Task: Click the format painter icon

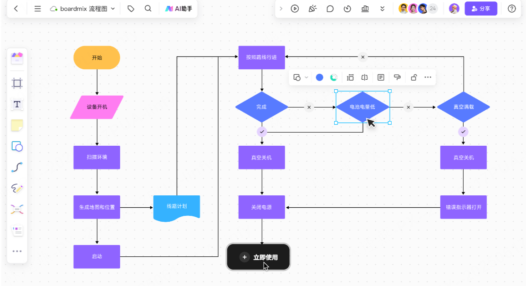Action: coord(397,77)
